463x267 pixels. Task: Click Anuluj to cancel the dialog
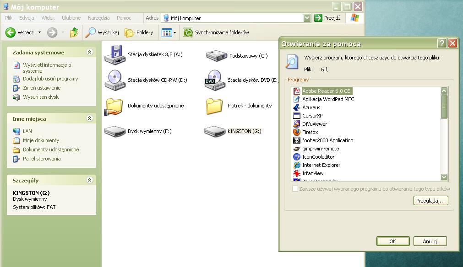430,241
